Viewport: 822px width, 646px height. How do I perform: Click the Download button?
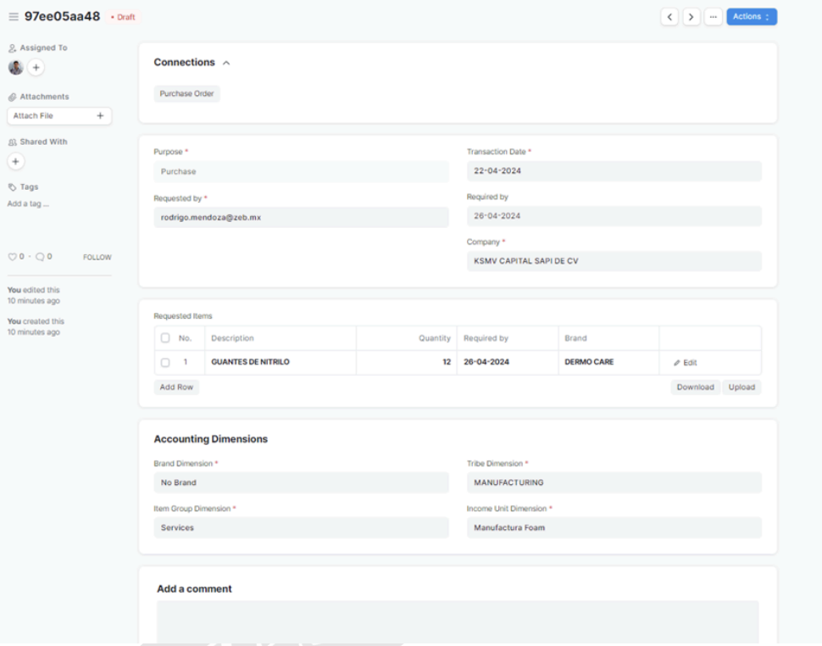[695, 387]
